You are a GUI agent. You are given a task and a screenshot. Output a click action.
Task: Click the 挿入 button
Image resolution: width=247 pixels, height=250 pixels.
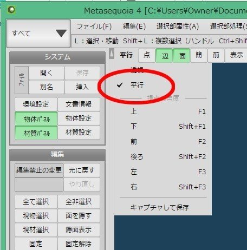[x=82, y=87]
